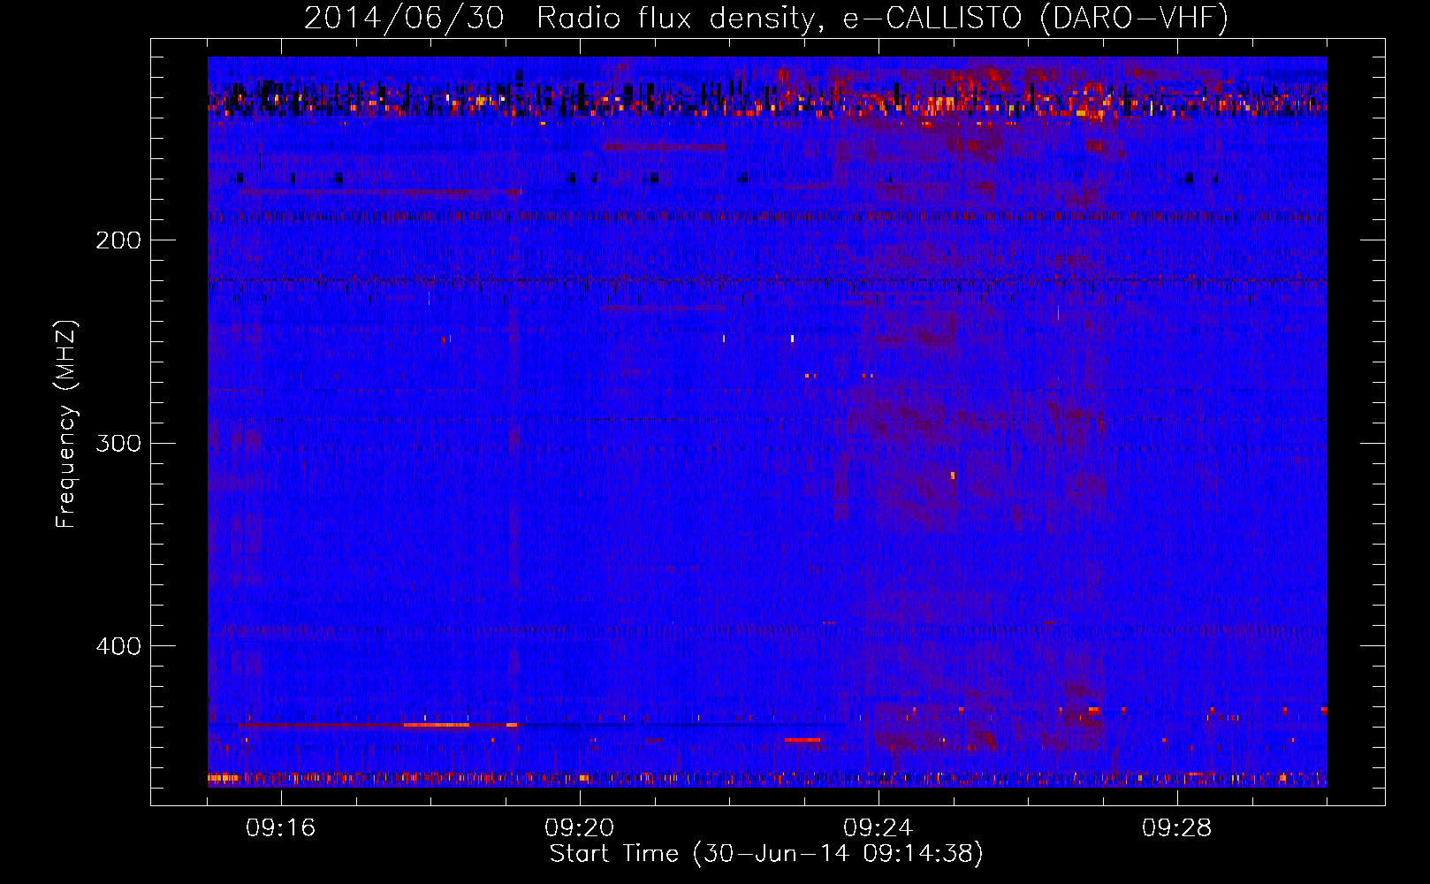Click the 09:20 time tick label
This screenshot has height=884, width=1430.
pos(580,828)
